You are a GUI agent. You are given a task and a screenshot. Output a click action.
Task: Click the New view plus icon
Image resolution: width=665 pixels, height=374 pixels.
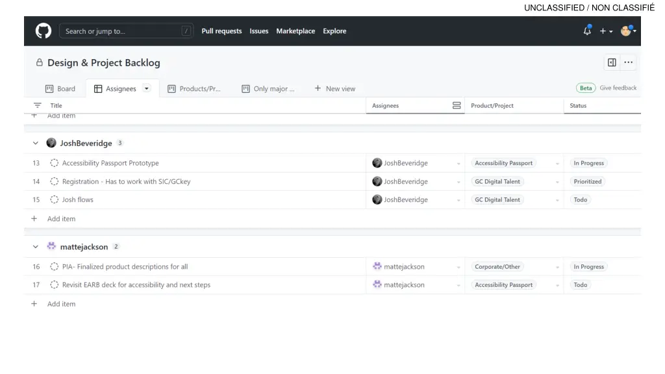tap(318, 88)
